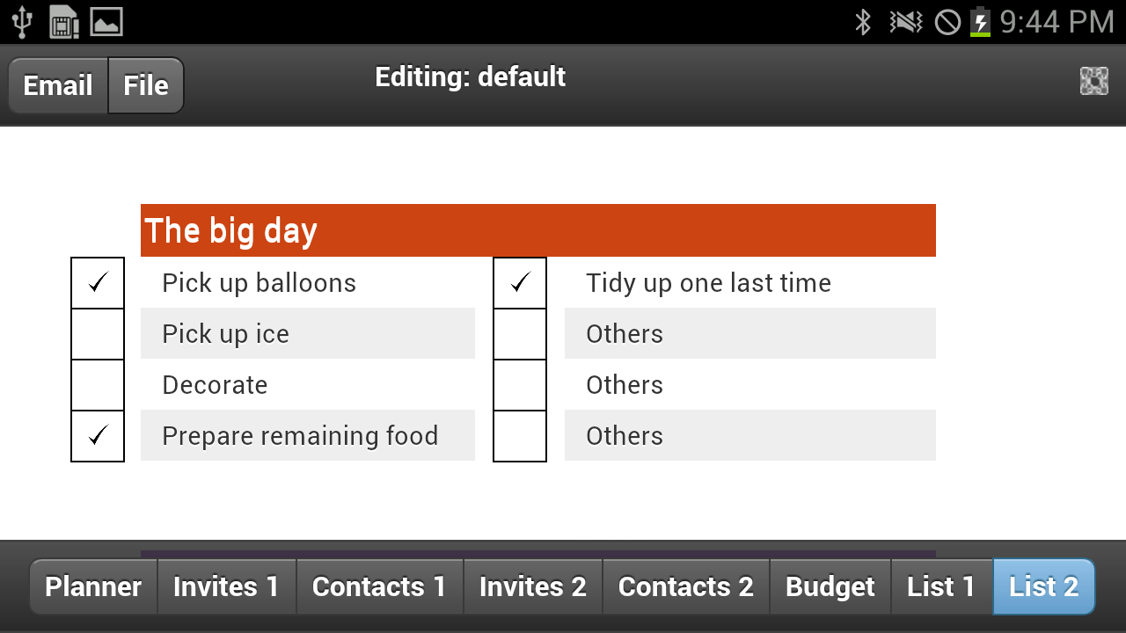Uncheck the Prepare remaining food checkbox
The width and height of the screenshot is (1126, 633).
click(98, 436)
